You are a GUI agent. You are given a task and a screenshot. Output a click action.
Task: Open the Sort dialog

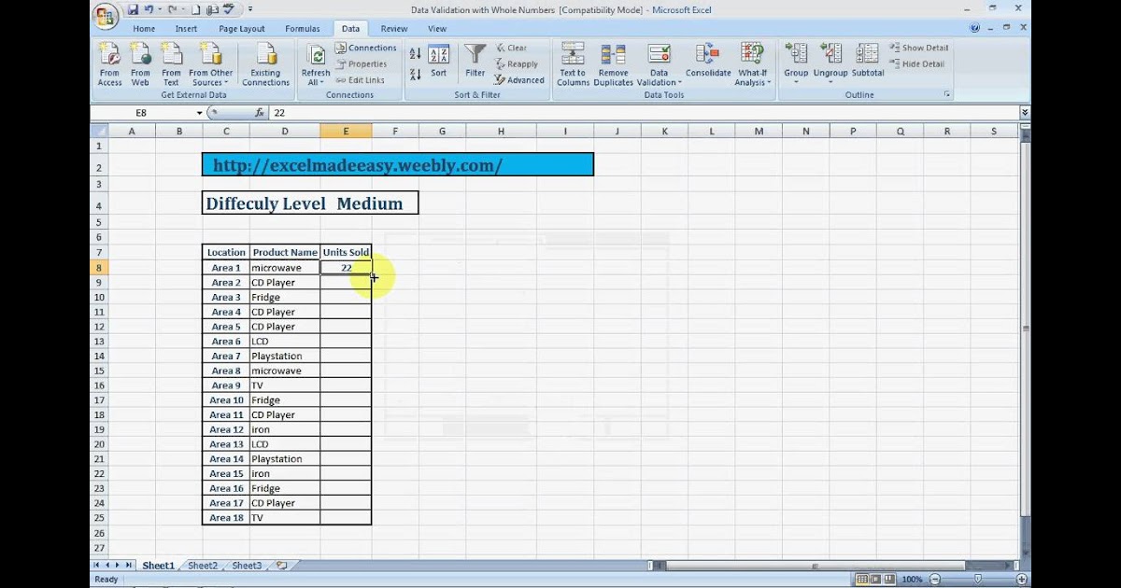pyautogui.click(x=439, y=62)
